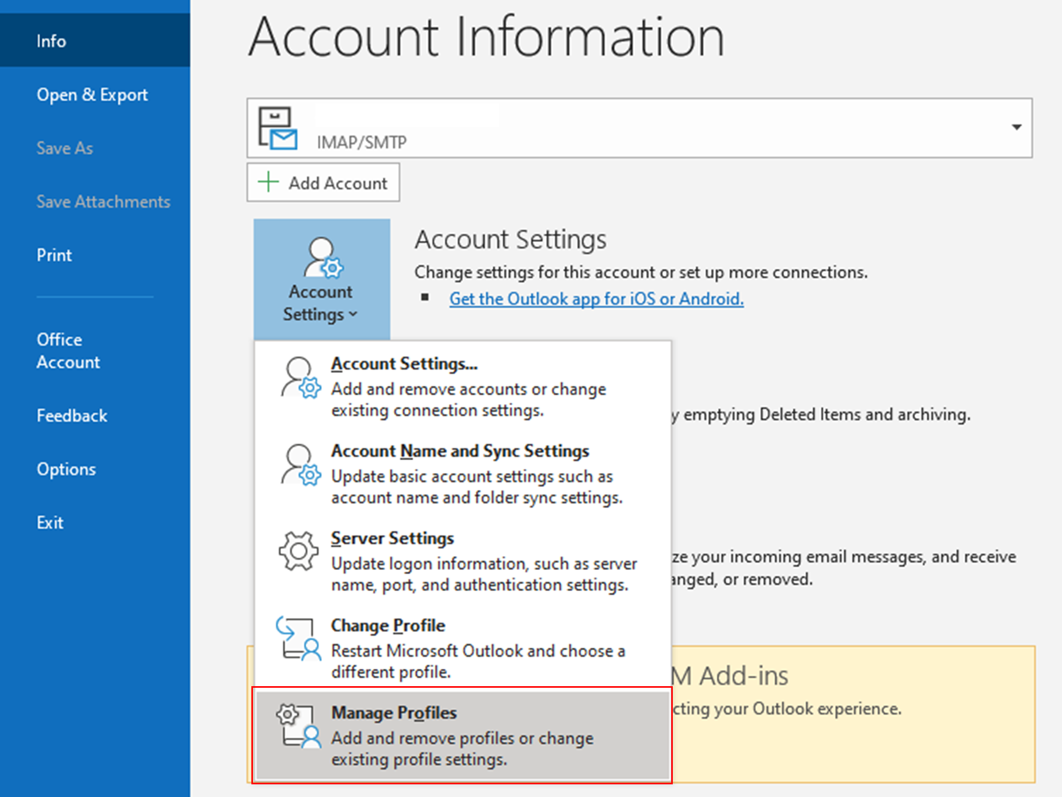Choose Manage Profiles menu entry
Image resolution: width=1062 pixels, height=797 pixels.
pos(463,736)
